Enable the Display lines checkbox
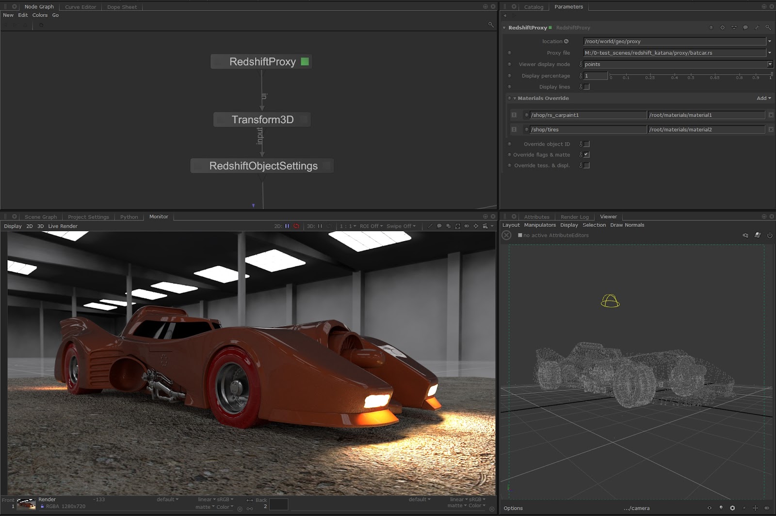 [587, 87]
